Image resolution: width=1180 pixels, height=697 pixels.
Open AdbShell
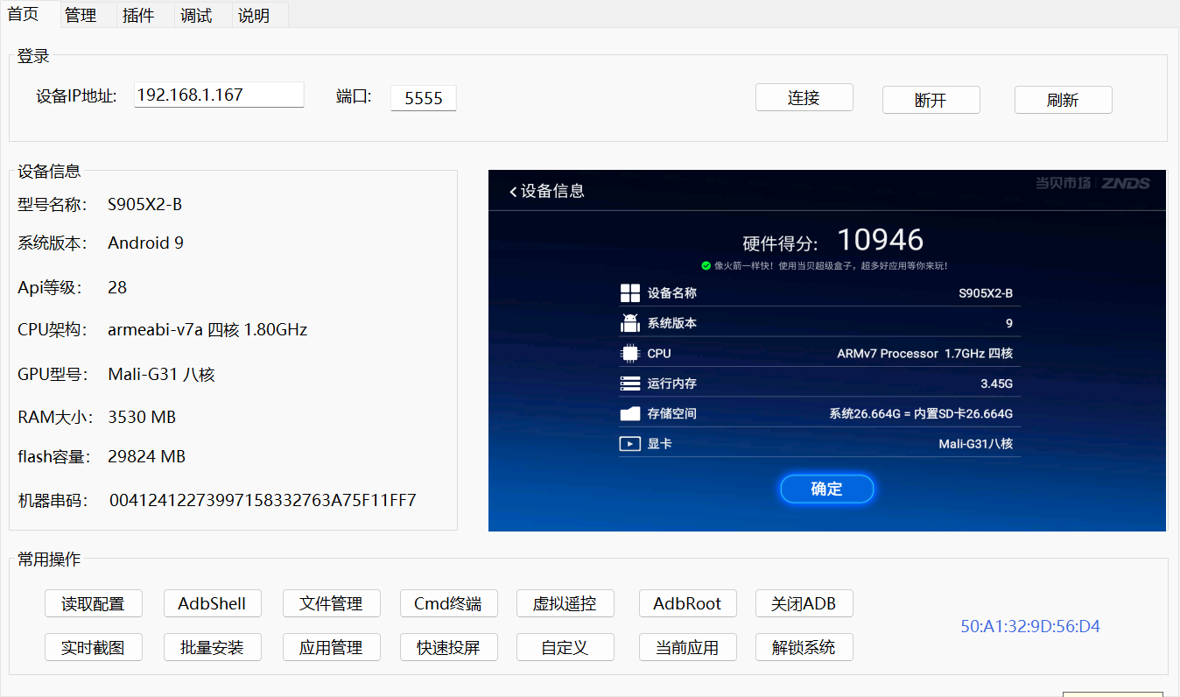212,603
